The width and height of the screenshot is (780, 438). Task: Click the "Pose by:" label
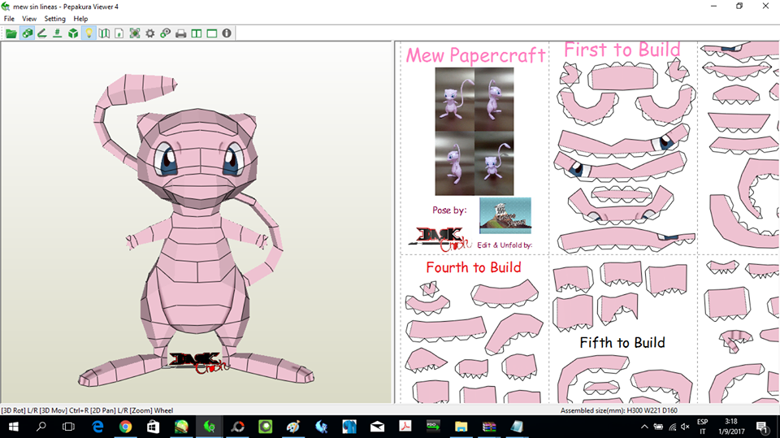tap(449, 210)
